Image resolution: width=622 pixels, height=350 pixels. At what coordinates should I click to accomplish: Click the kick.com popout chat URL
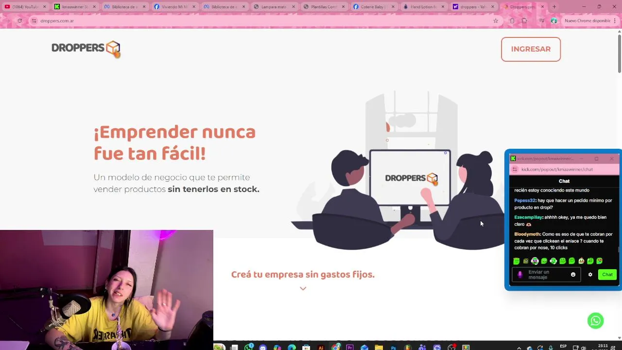[x=557, y=169]
